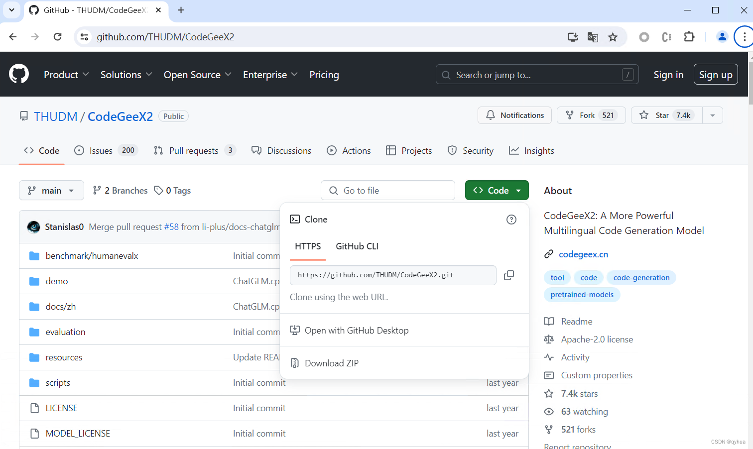The image size is (753, 449).
Task: Click Download ZIP
Action: pyautogui.click(x=325, y=363)
